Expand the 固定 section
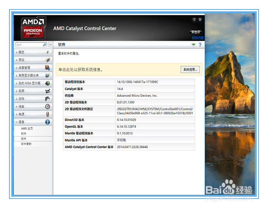 tap(33, 52)
